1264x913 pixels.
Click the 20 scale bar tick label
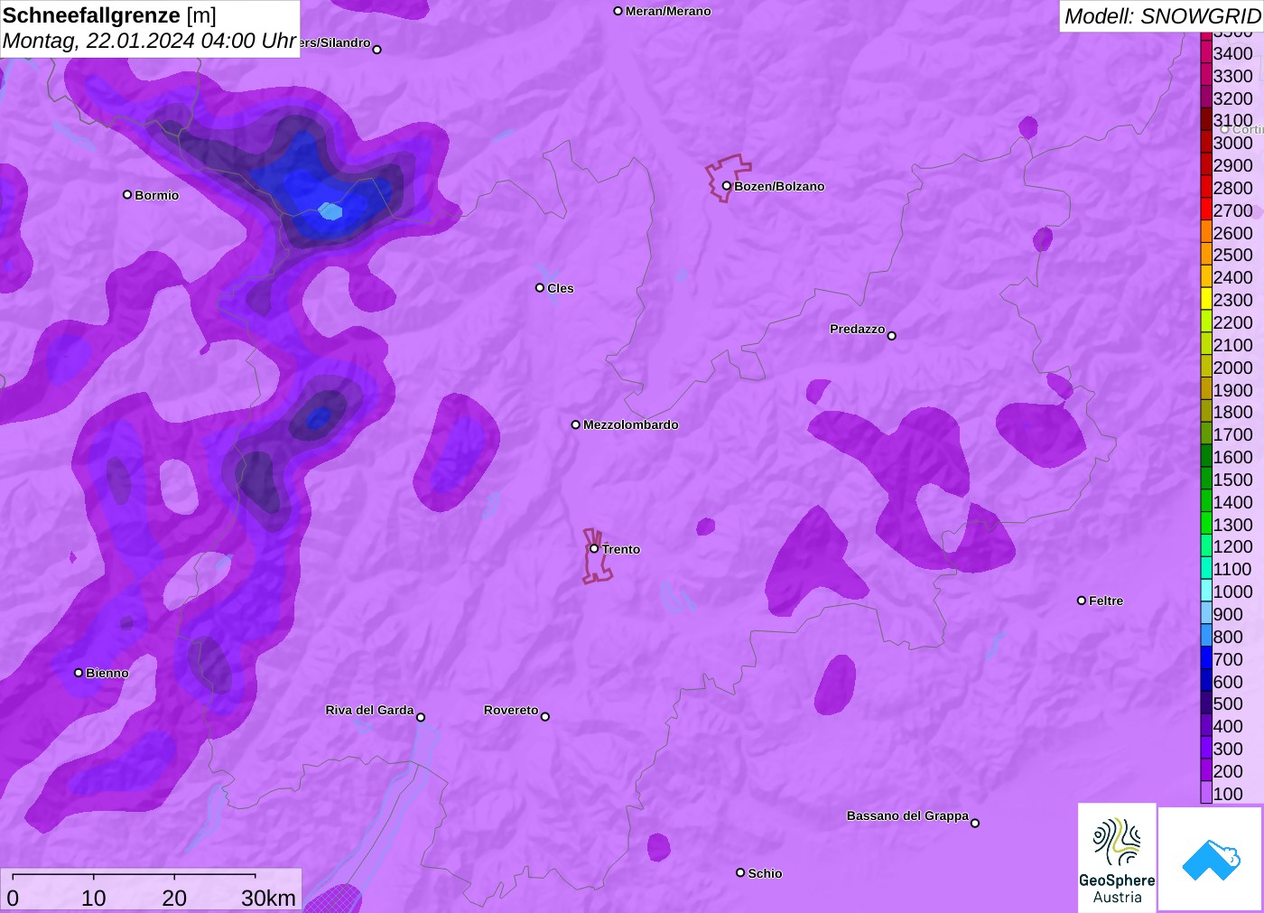pyautogui.click(x=174, y=898)
